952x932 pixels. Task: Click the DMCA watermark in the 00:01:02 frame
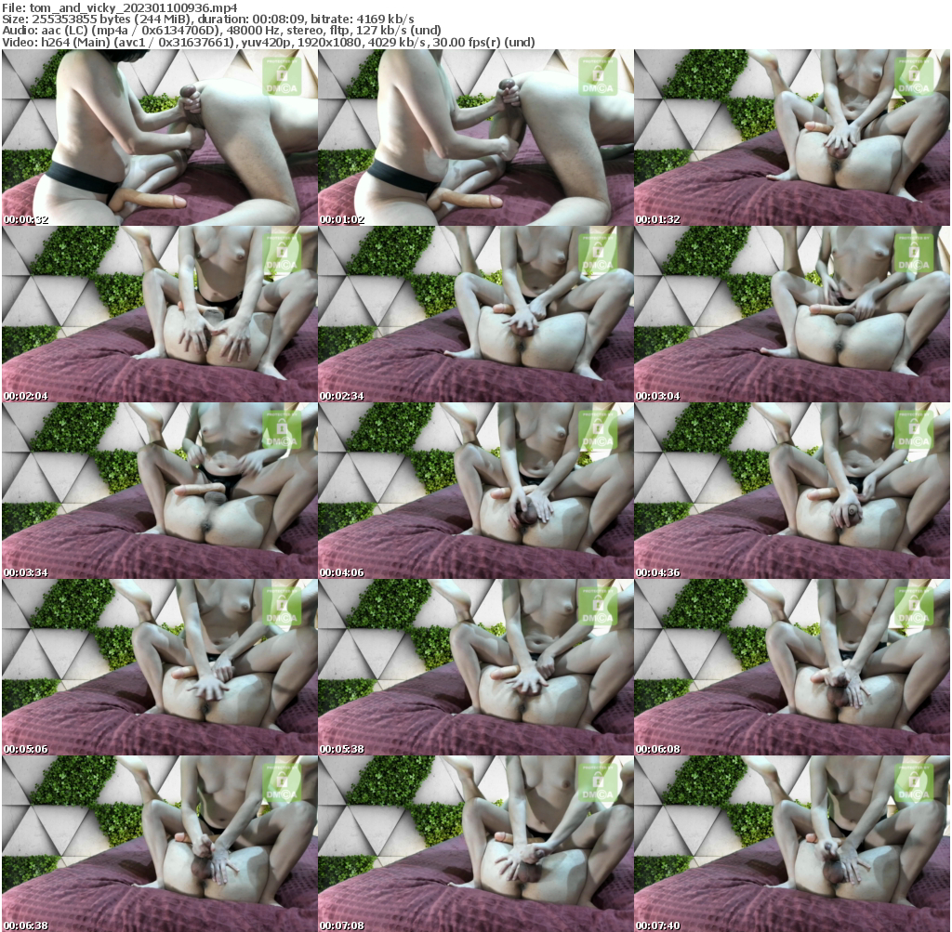pyautogui.click(x=598, y=76)
